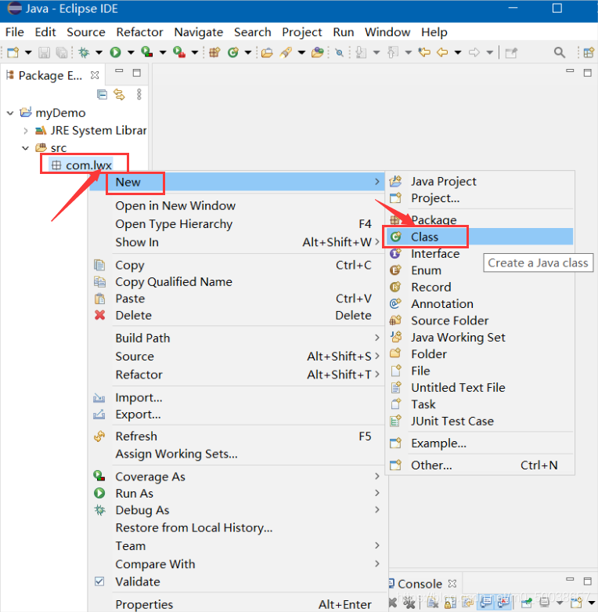This screenshot has width=598, height=612.
Task: Click Collapse All in Package Explorer
Action: (102, 94)
